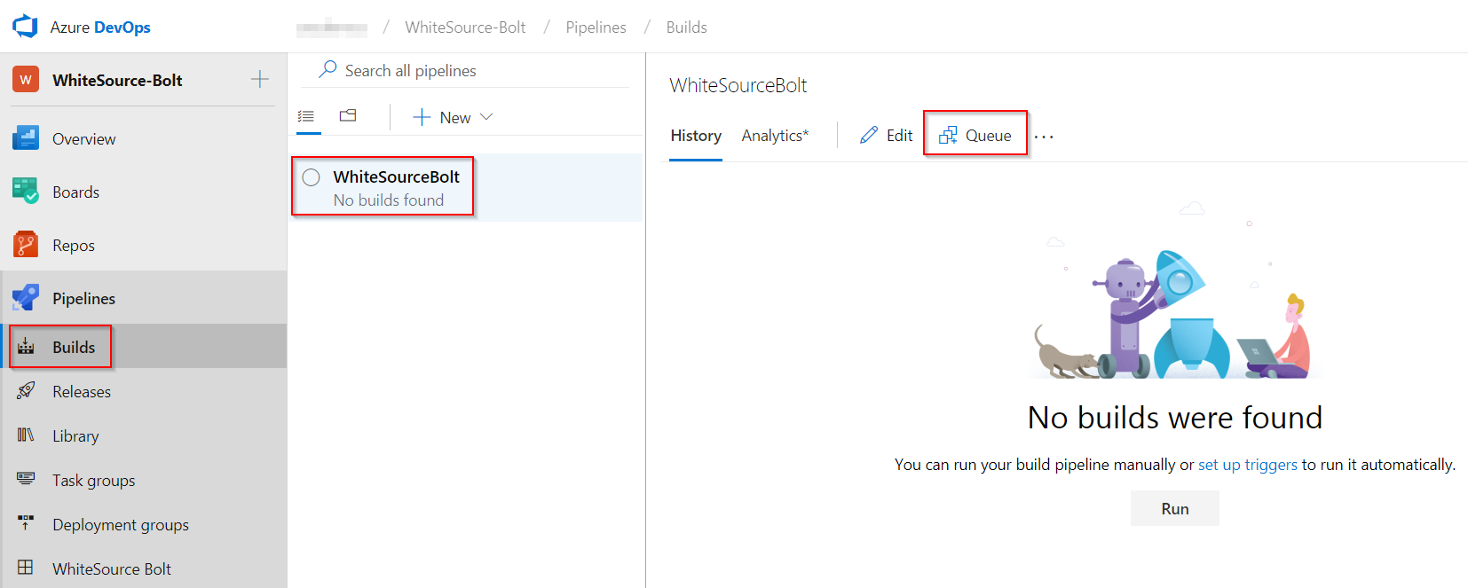Image resolution: width=1468 pixels, height=588 pixels.
Task: Open the more actions ellipsis menu
Action: (1044, 137)
